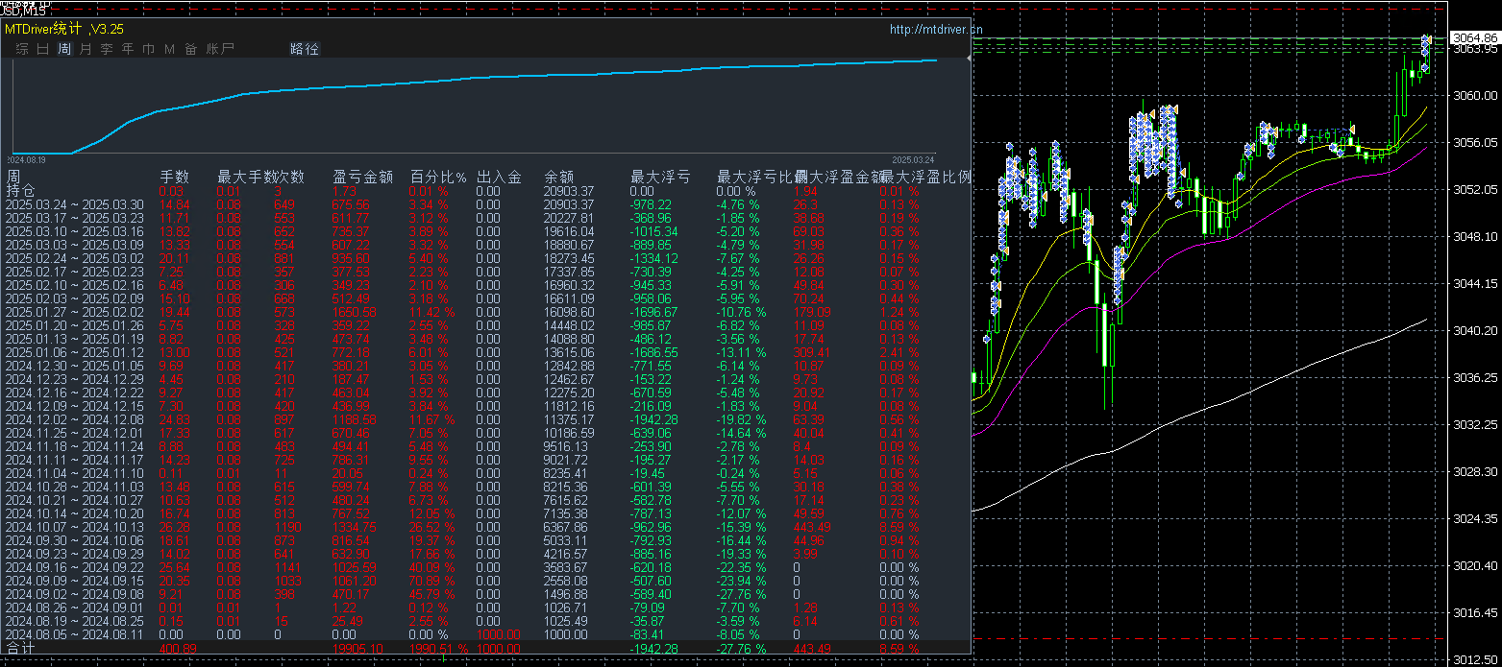
Task: Click equity curve start date 2024.08.19
Action: [x=28, y=159]
